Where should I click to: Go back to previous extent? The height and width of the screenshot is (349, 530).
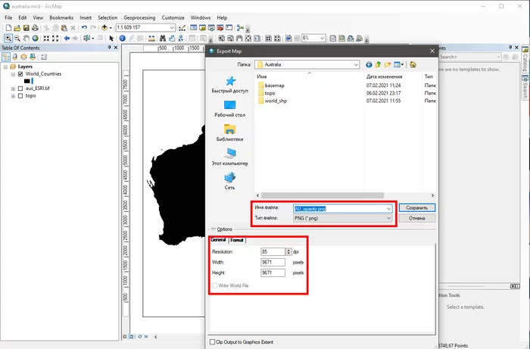point(67,38)
